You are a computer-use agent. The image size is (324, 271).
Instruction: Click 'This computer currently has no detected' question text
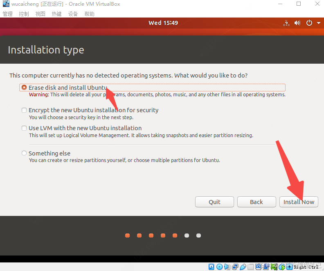click(128, 76)
